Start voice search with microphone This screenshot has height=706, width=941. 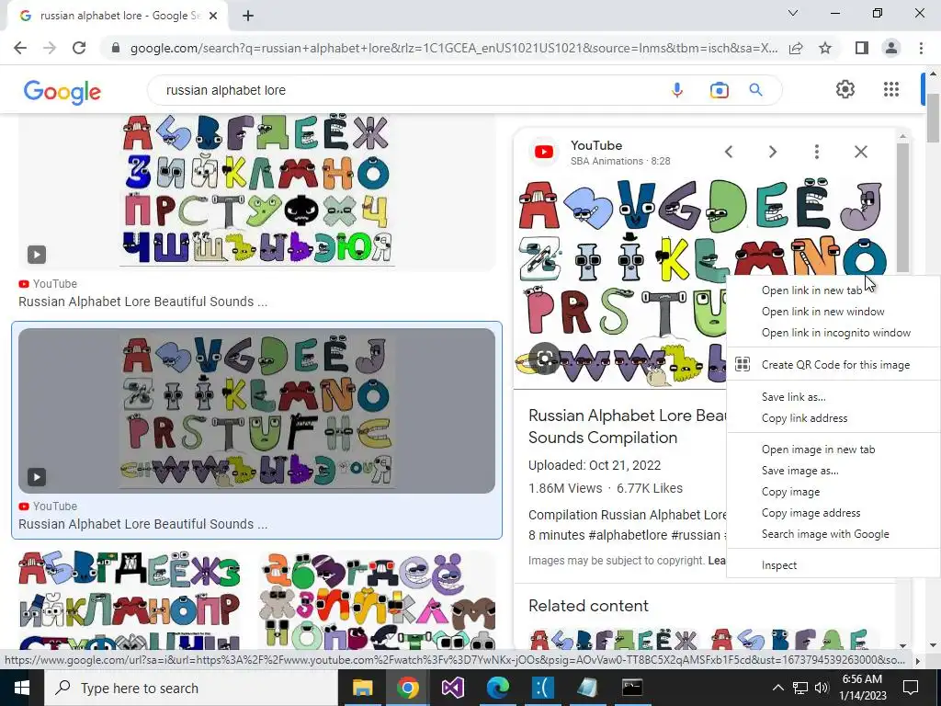677,90
